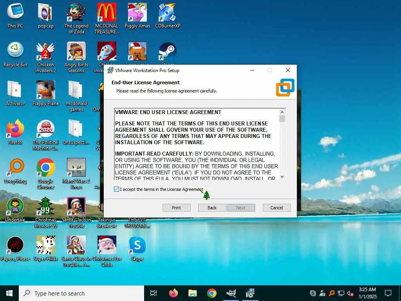401x301 pixels.
Task: Select the Google Chrome desktop shortcut
Action: [x=45, y=174]
